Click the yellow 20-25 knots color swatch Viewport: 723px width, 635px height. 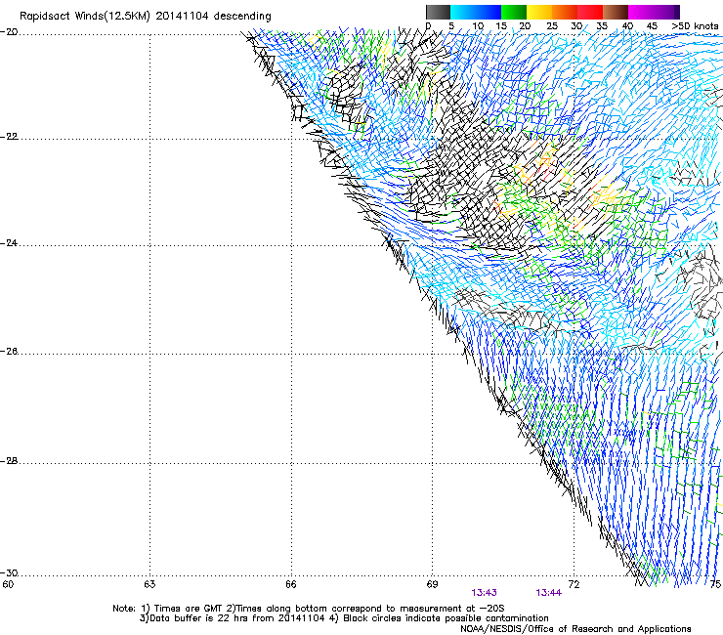click(539, 12)
